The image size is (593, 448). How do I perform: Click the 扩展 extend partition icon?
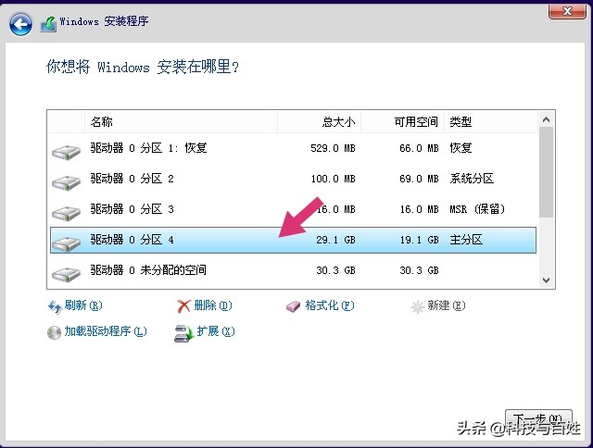tap(183, 333)
